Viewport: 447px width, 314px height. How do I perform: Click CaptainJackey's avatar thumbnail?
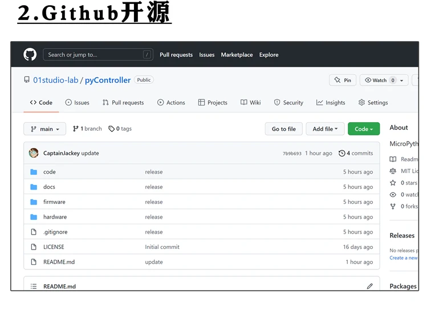pos(34,153)
